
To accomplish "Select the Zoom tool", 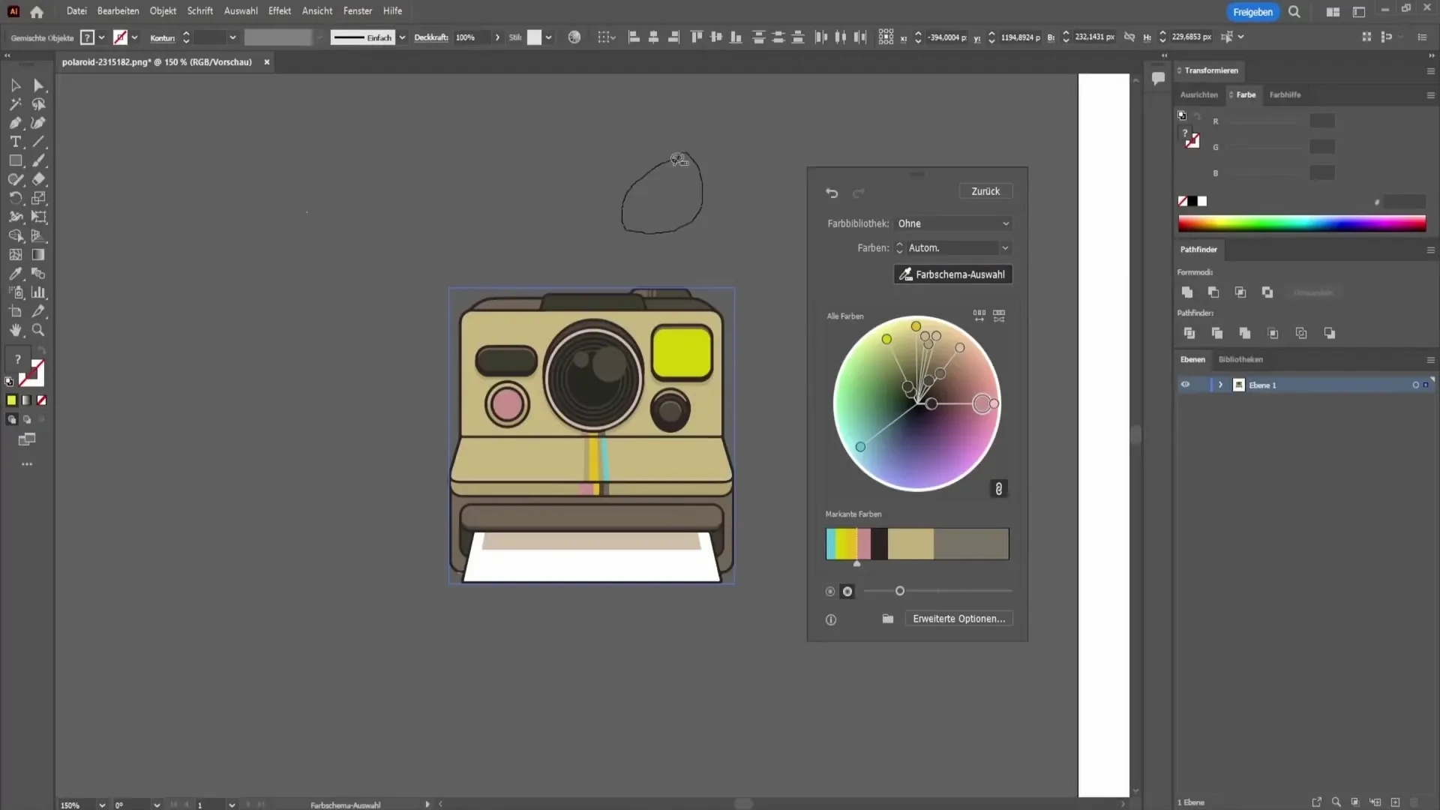I will (x=39, y=330).
